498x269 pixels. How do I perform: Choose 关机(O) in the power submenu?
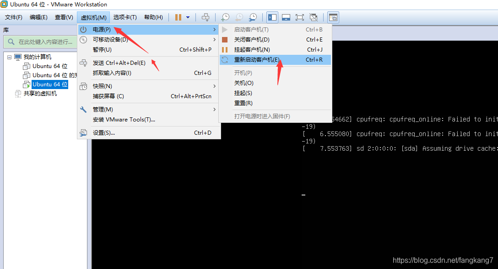(x=275, y=83)
